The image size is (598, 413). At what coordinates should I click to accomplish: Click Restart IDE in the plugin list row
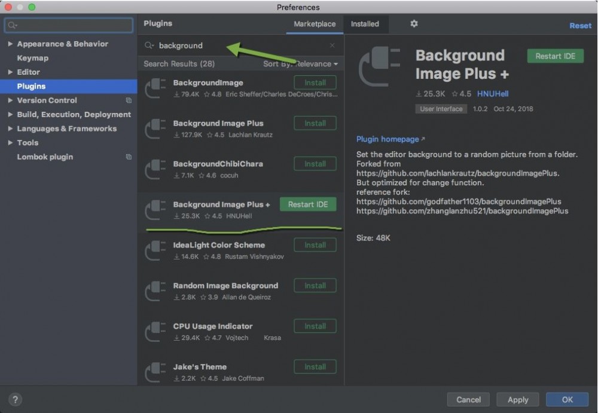(308, 204)
